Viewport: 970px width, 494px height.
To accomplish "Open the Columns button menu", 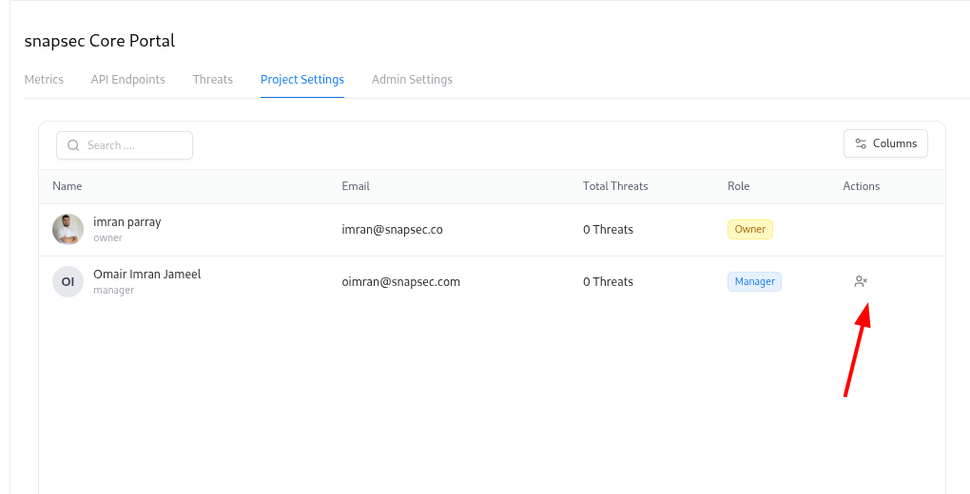I will click(x=886, y=143).
